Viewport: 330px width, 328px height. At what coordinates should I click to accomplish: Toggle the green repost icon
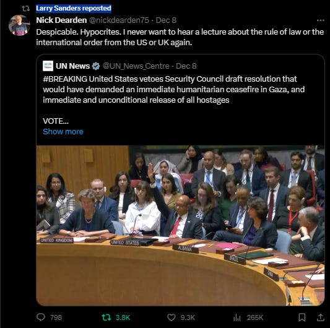point(106,317)
